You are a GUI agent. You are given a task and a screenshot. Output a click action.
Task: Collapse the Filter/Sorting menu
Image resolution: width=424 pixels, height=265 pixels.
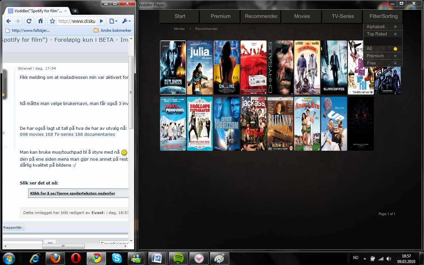coord(383,16)
